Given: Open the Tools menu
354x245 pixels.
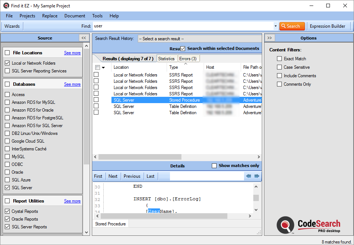Looking at the screenshot, I should (x=97, y=16).
